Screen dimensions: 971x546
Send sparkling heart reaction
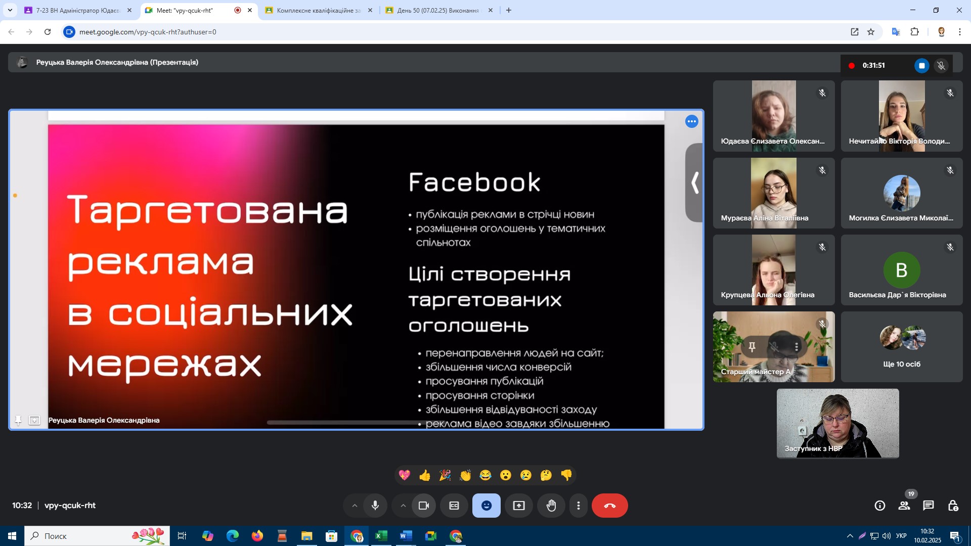(x=405, y=475)
